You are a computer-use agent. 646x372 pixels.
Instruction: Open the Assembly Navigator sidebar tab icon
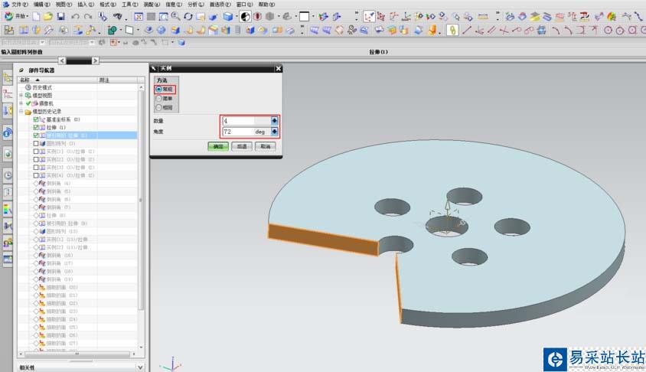(x=8, y=77)
